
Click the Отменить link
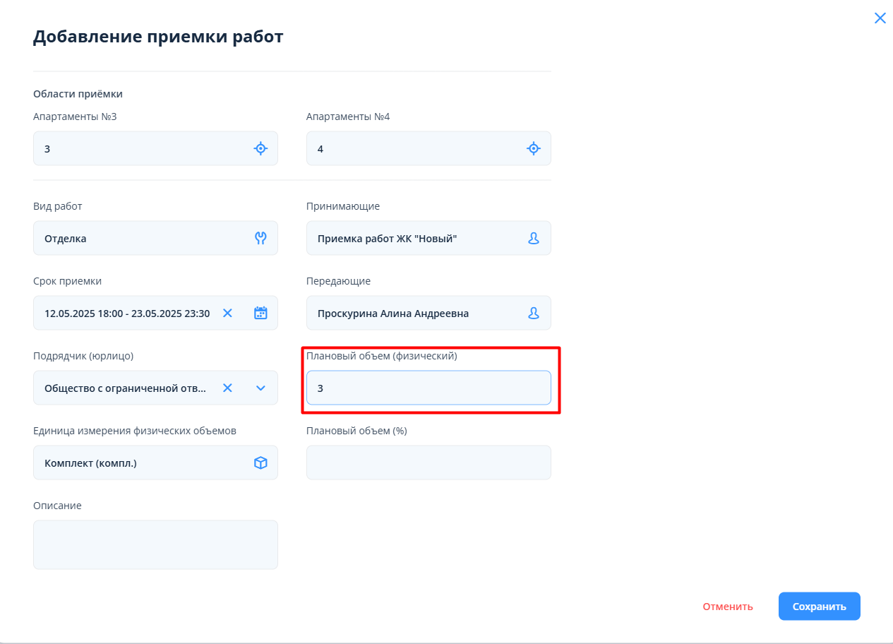[x=727, y=607]
